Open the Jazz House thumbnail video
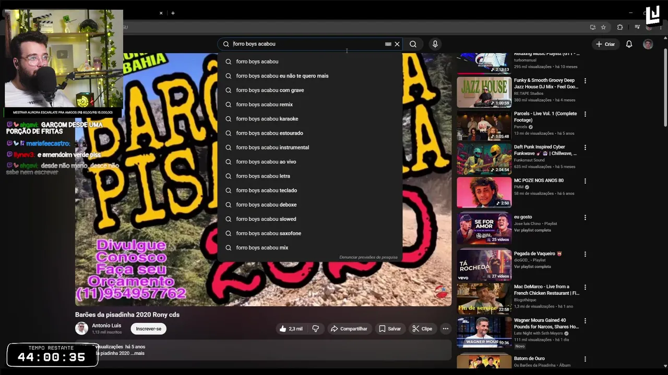This screenshot has height=375, width=668. 484,92
